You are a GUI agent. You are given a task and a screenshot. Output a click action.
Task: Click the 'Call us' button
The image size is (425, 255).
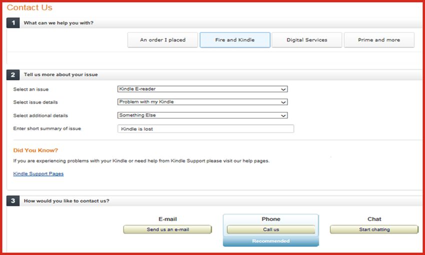coord(271,230)
